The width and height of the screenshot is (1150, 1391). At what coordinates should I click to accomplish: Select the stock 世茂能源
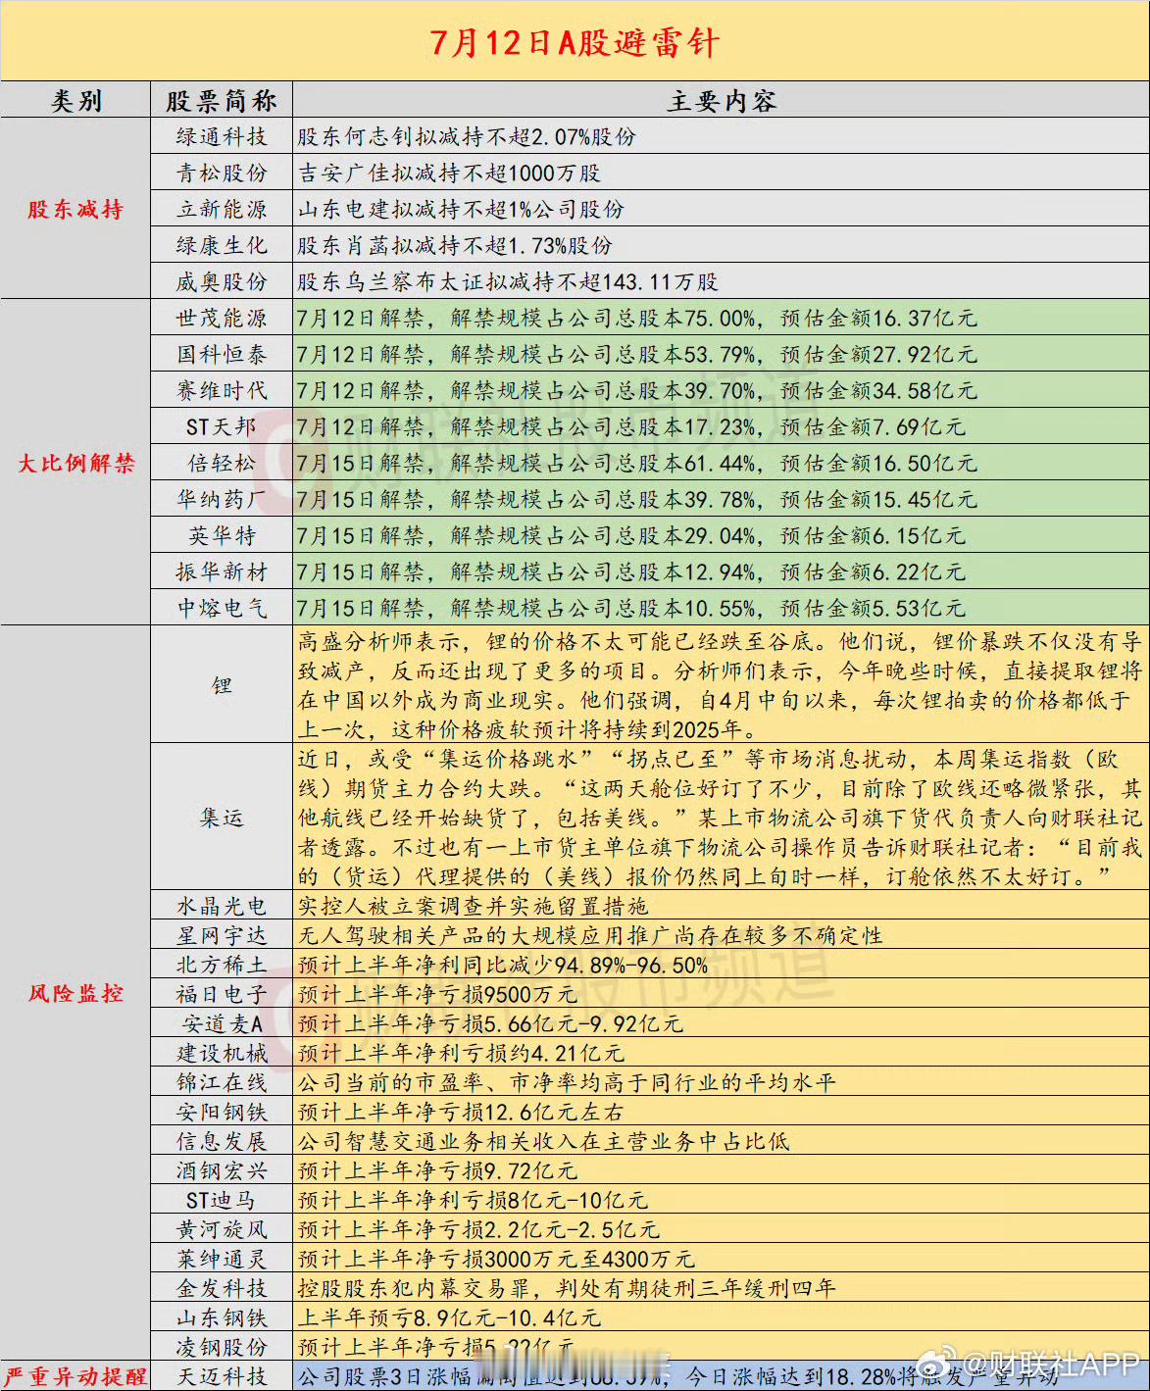pyautogui.click(x=220, y=317)
